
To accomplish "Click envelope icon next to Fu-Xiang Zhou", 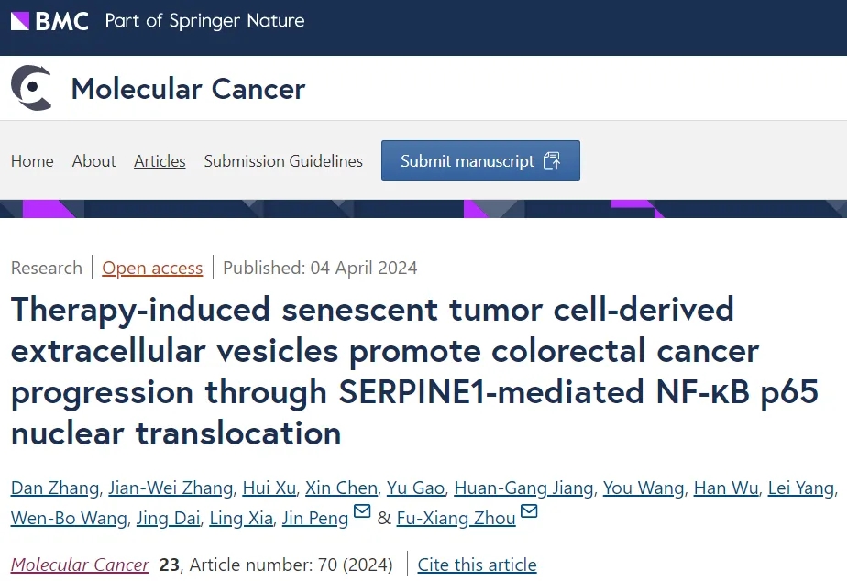I will pyautogui.click(x=529, y=510).
